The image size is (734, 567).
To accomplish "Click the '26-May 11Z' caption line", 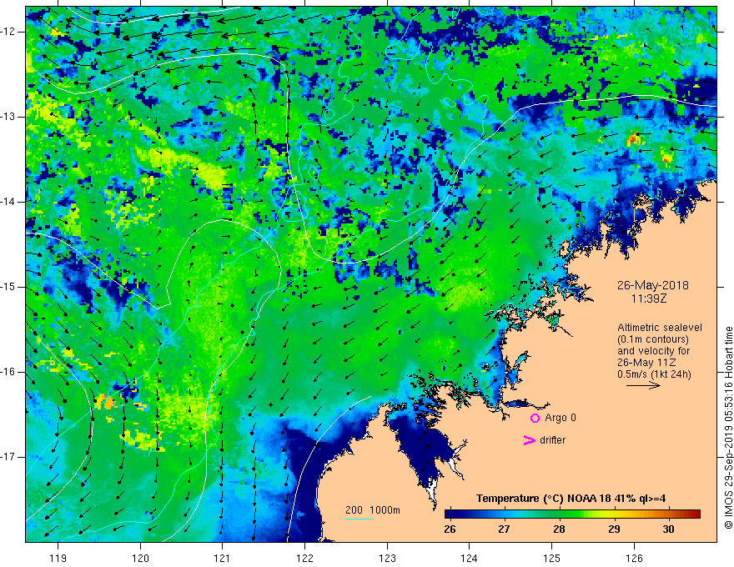I will [x=646, y=363].
